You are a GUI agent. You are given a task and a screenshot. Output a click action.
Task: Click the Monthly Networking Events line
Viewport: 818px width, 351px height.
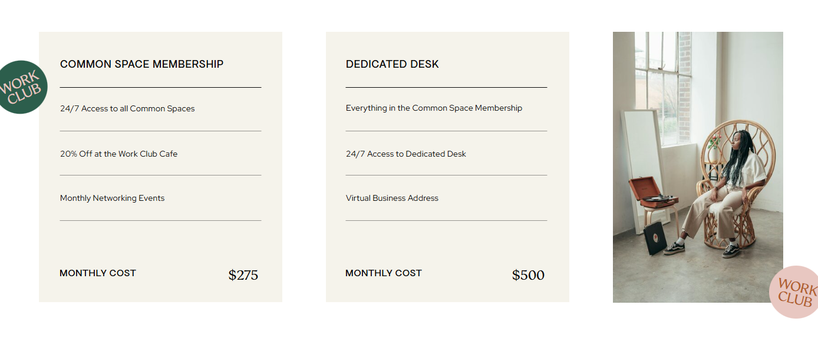(x=112, y=198)
